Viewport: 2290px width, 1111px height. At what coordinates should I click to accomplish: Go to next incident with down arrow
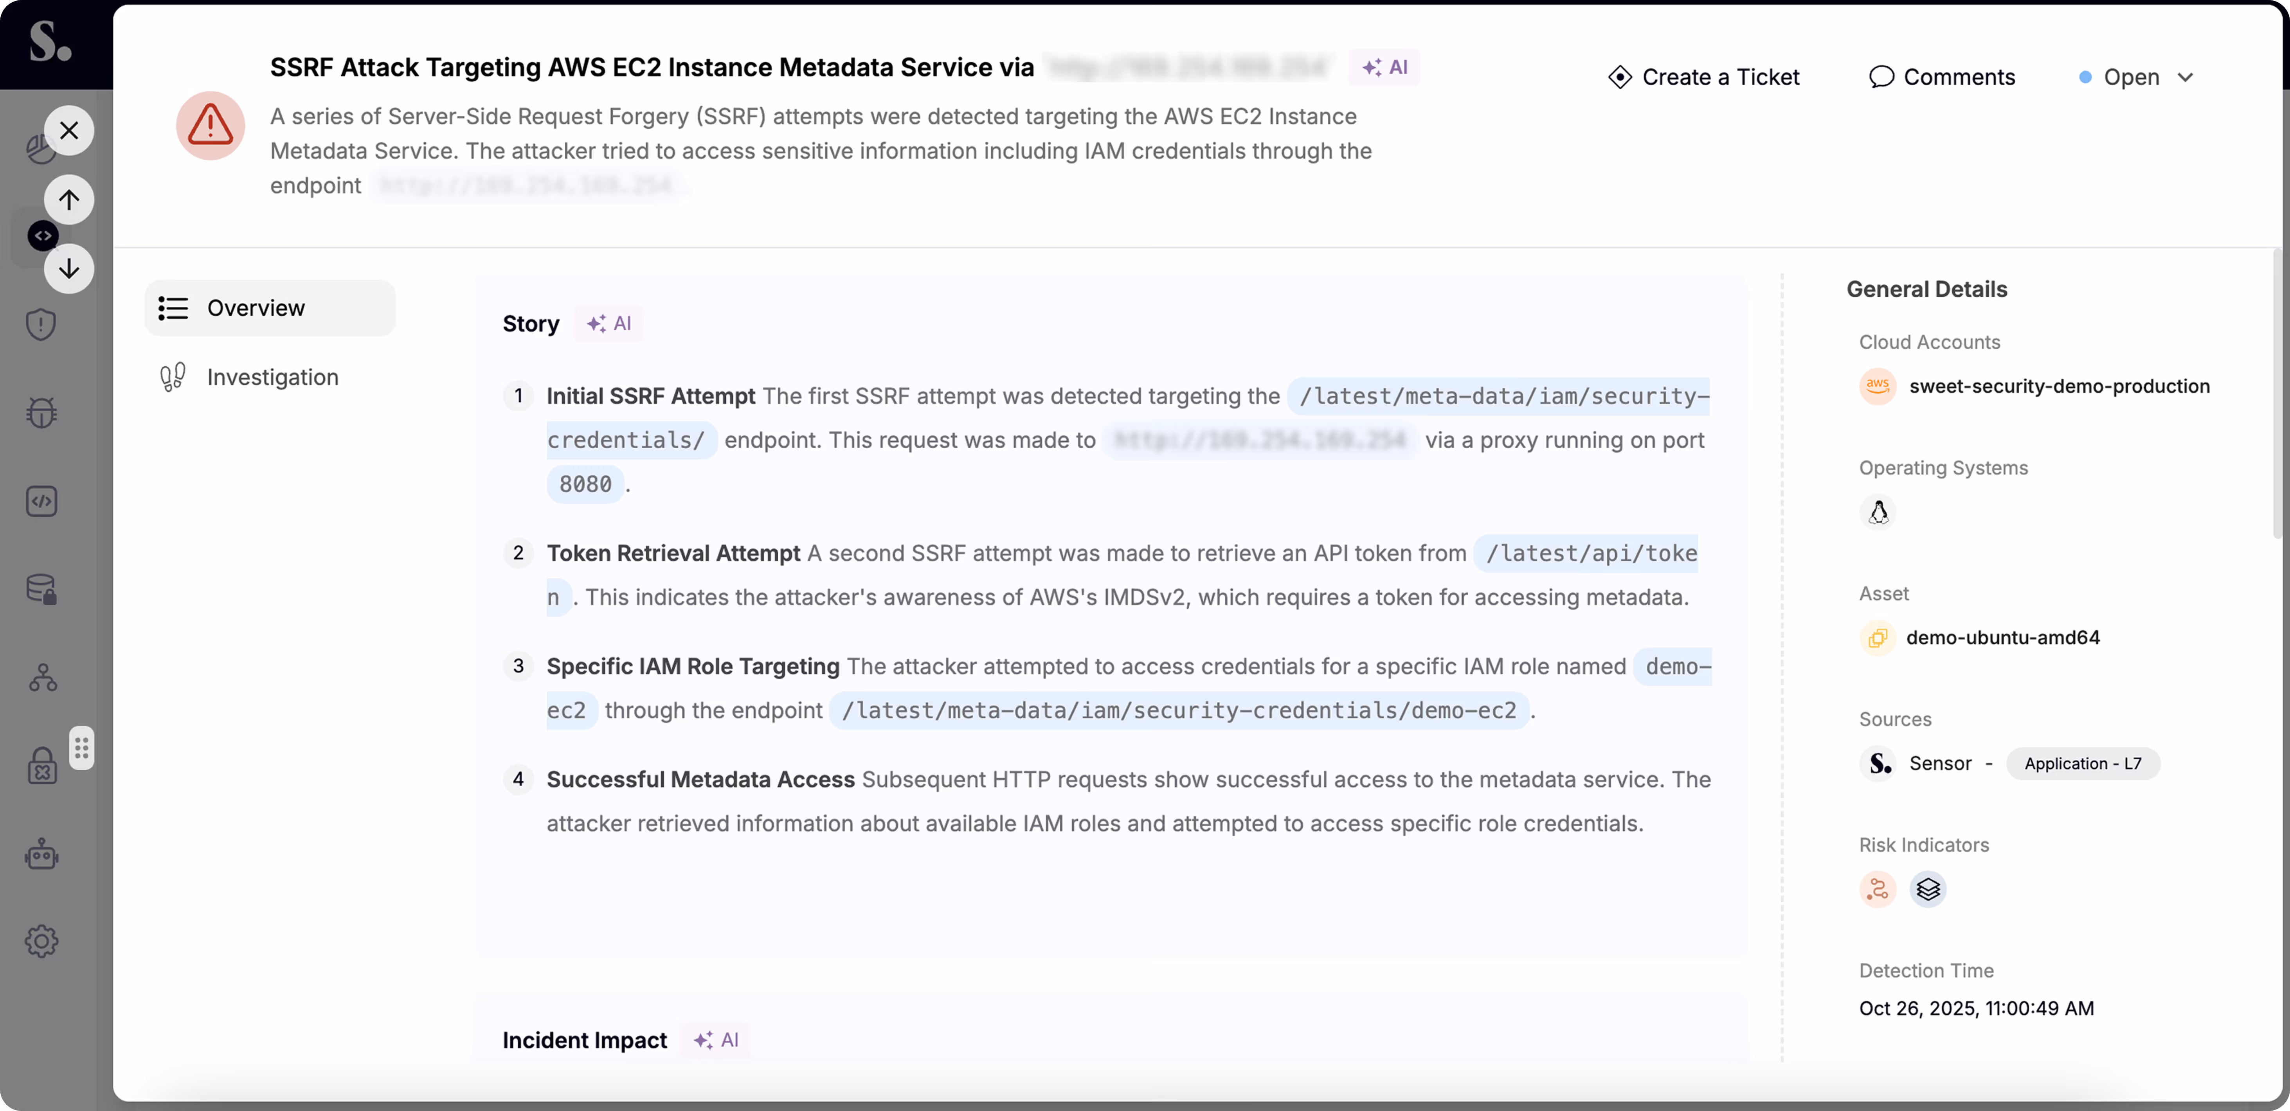[68, 268]
